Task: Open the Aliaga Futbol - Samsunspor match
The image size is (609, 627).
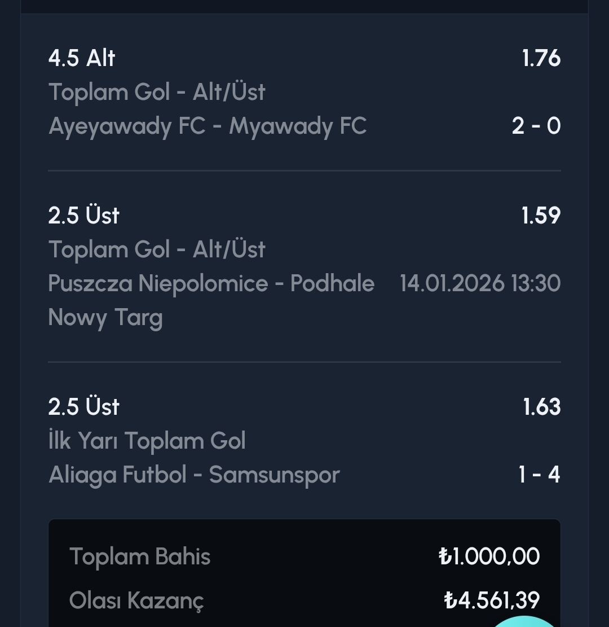Action: coord(194,475)
